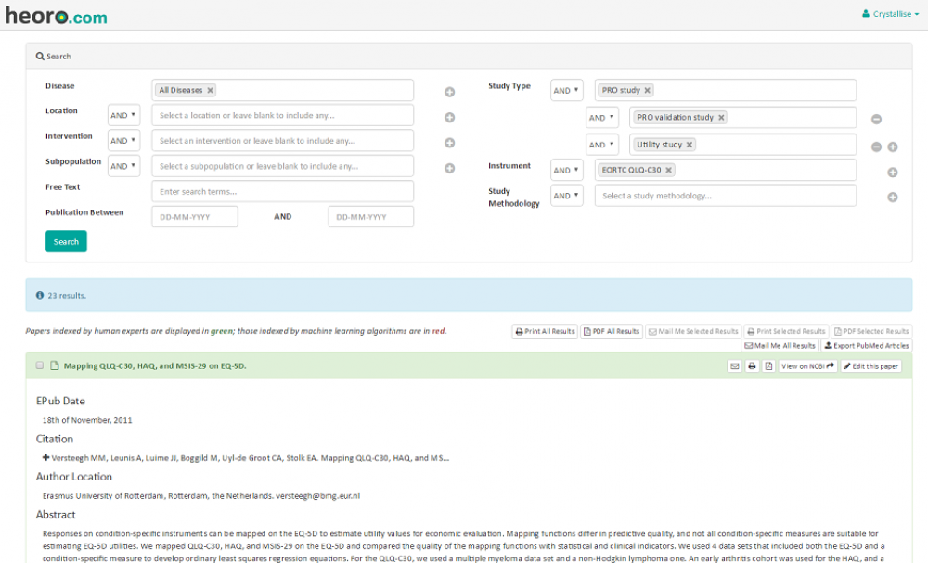Expand the citation authors with plus icon

pos(46,457)
